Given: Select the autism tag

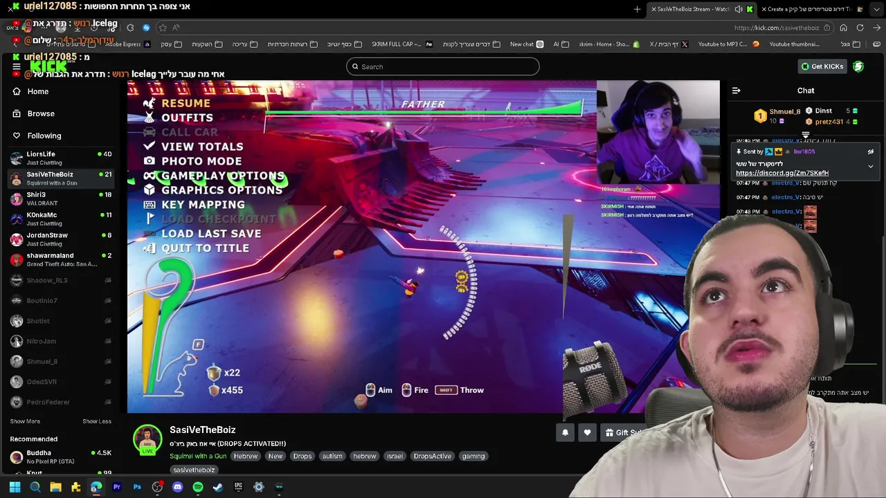Looking at the screenshot, I should [x=332, y=456].
